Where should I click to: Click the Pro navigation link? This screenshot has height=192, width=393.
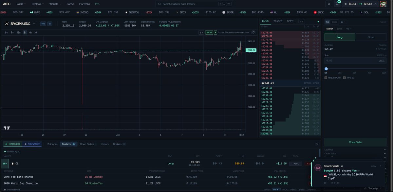(97, 4)
